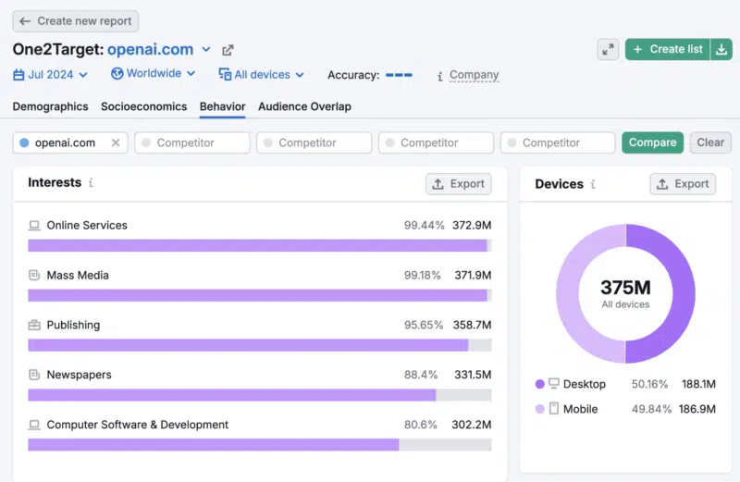This screenshot has height=482, width=740.
Task: Click the Clear button
Action: pos(710,142)
